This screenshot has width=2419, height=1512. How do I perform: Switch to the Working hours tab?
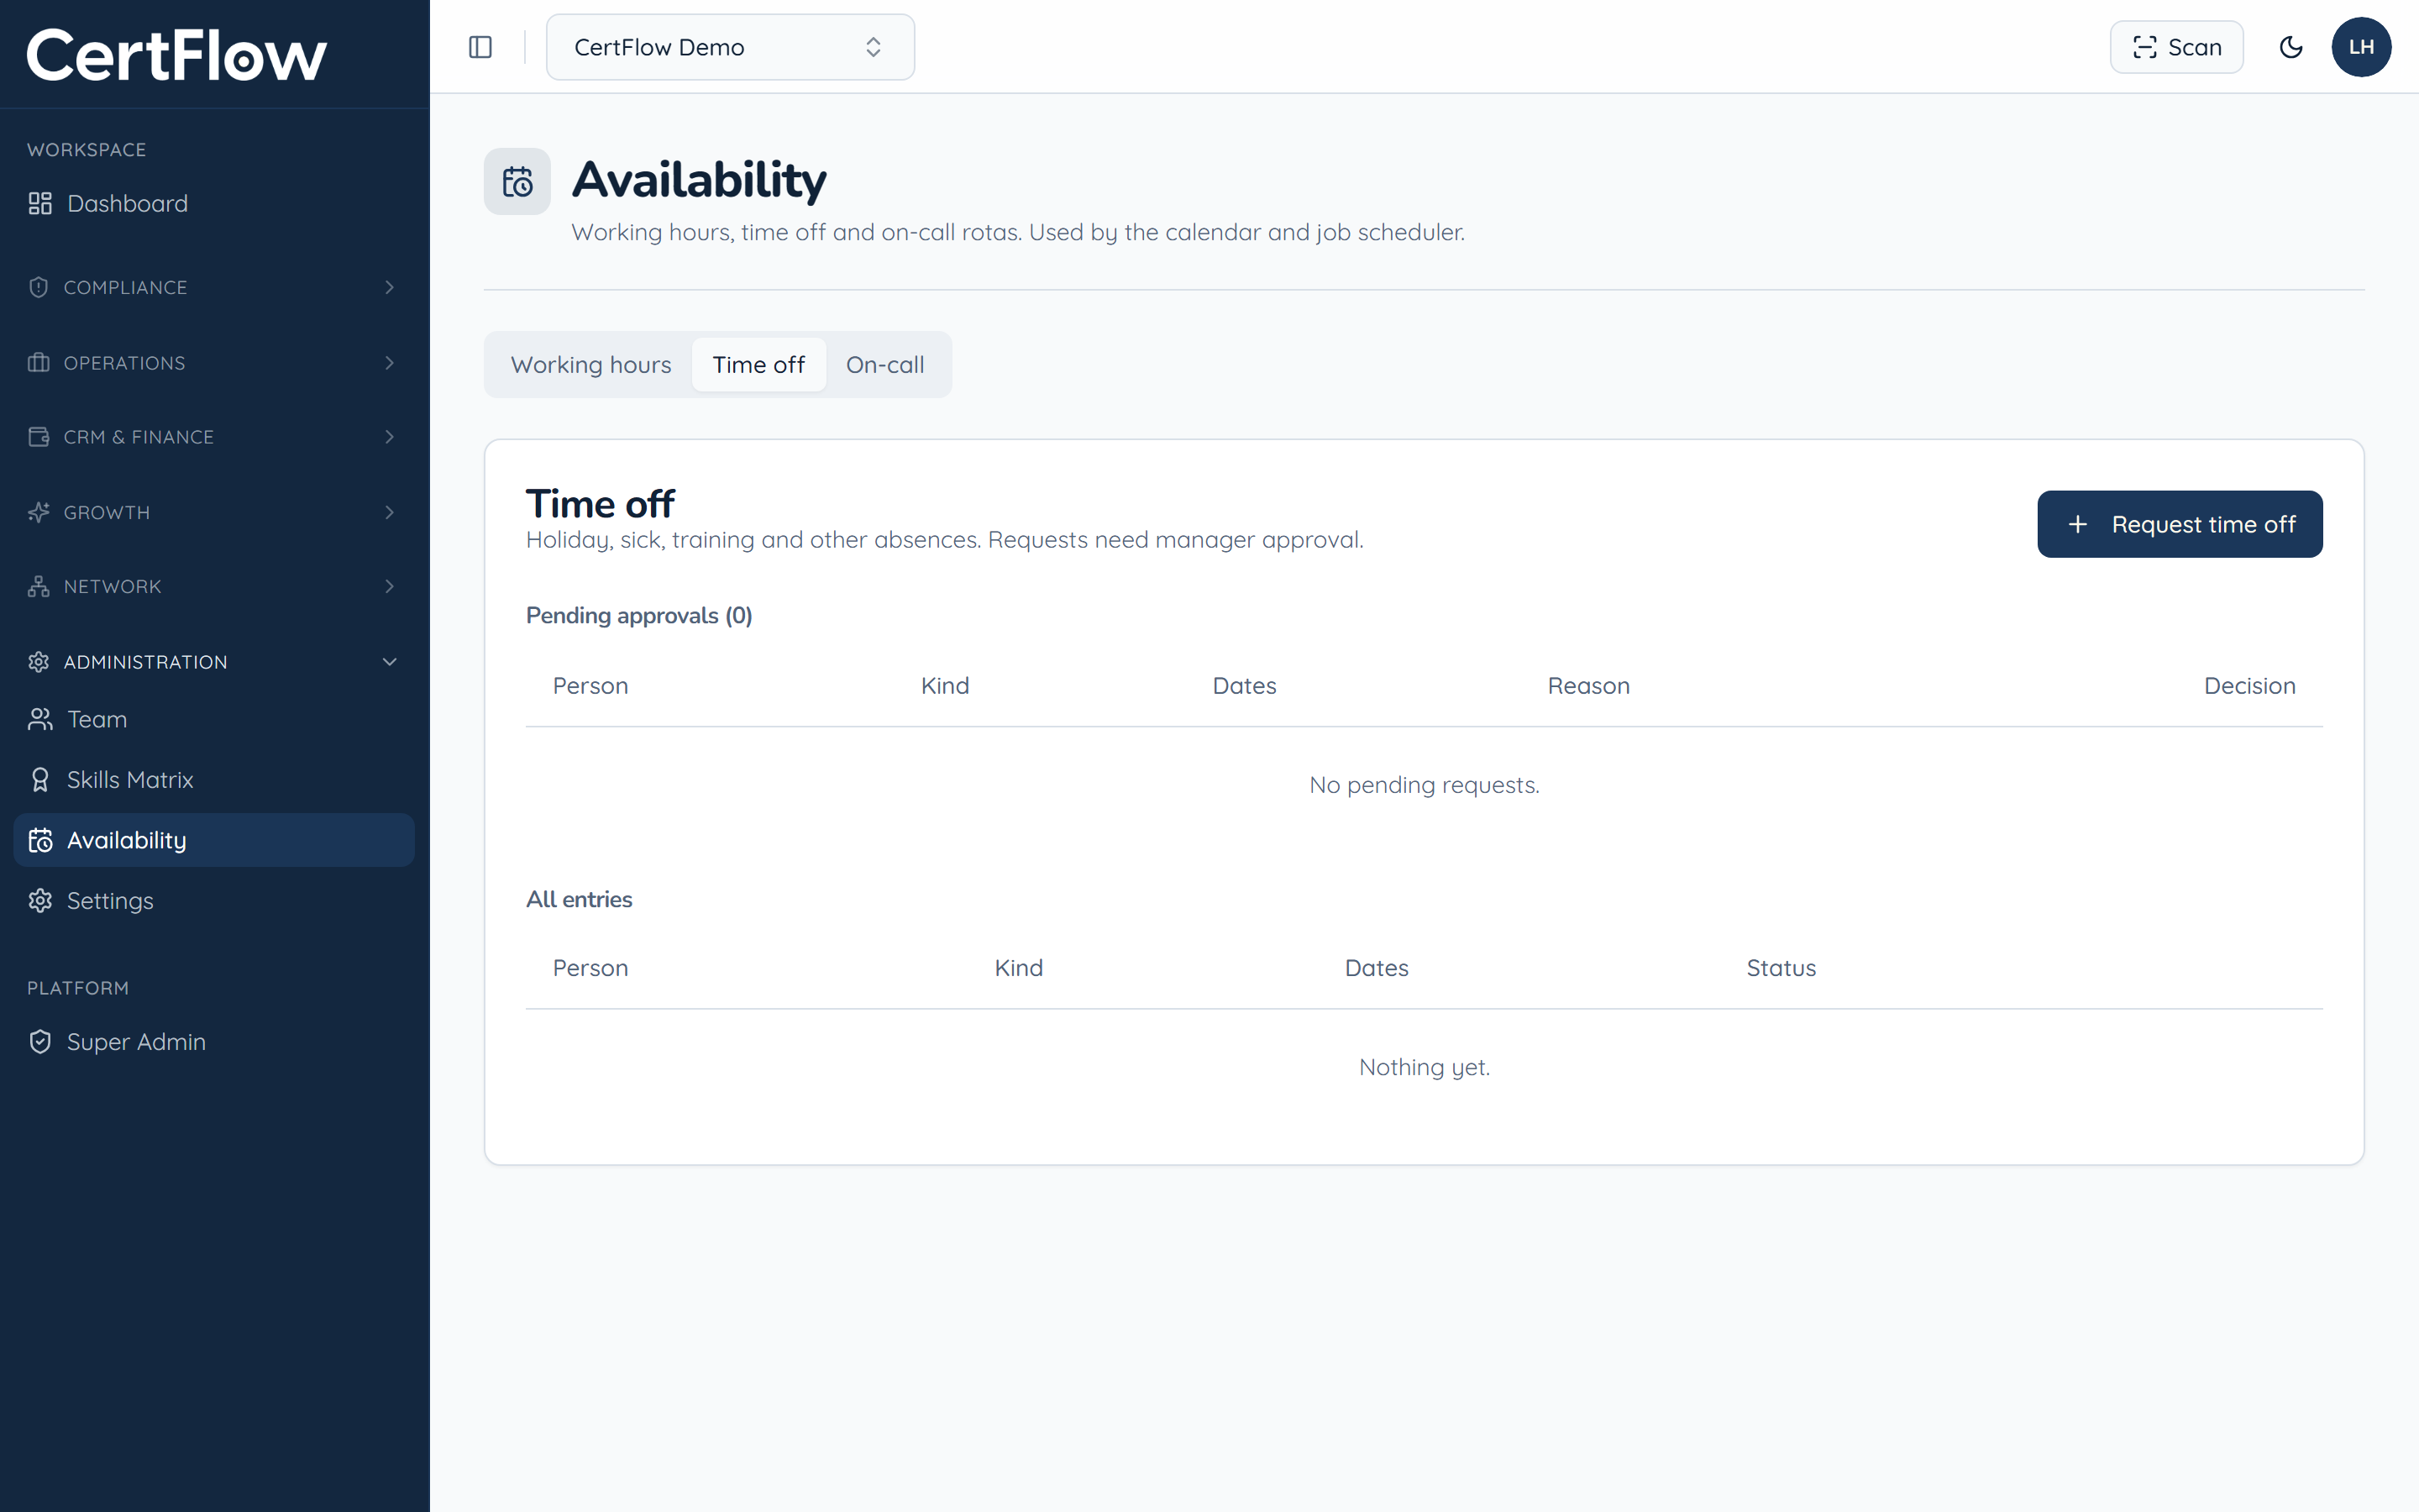click(x=590, y=364)
